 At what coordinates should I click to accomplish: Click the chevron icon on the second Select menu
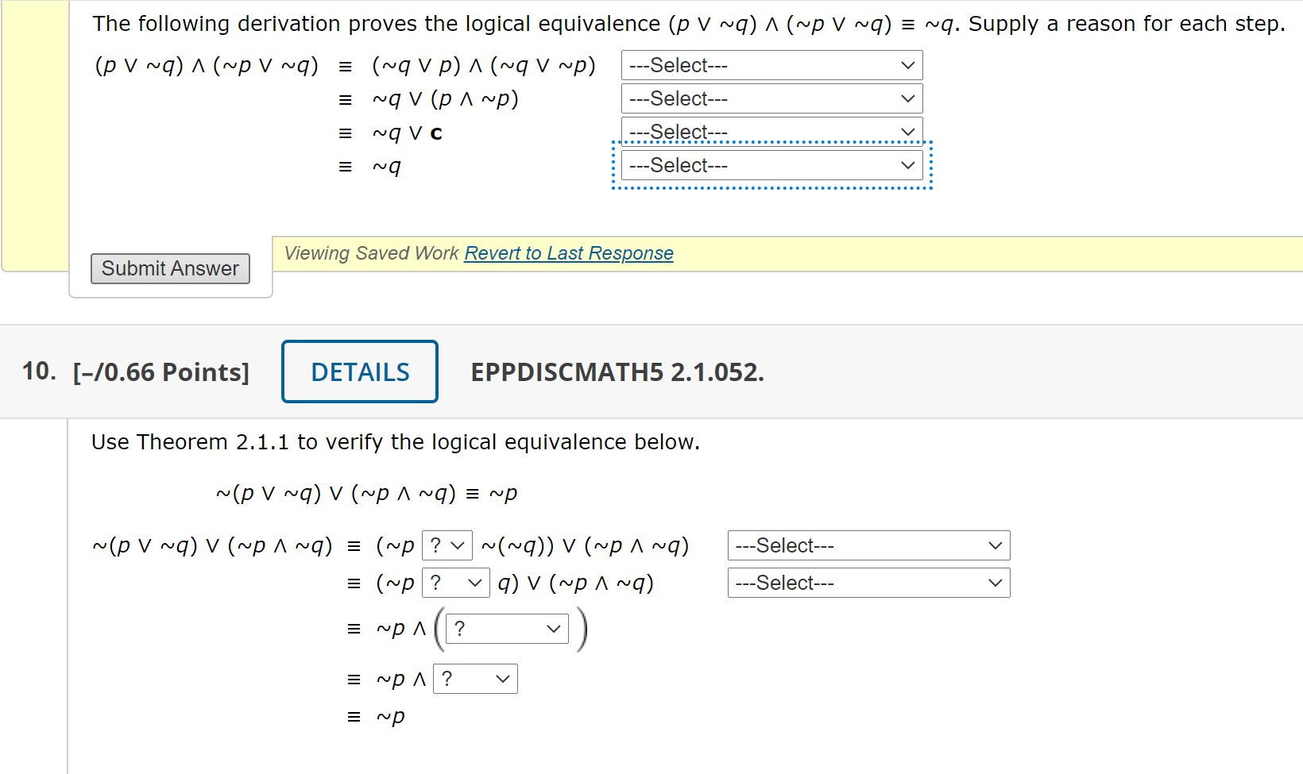point(907,98)
